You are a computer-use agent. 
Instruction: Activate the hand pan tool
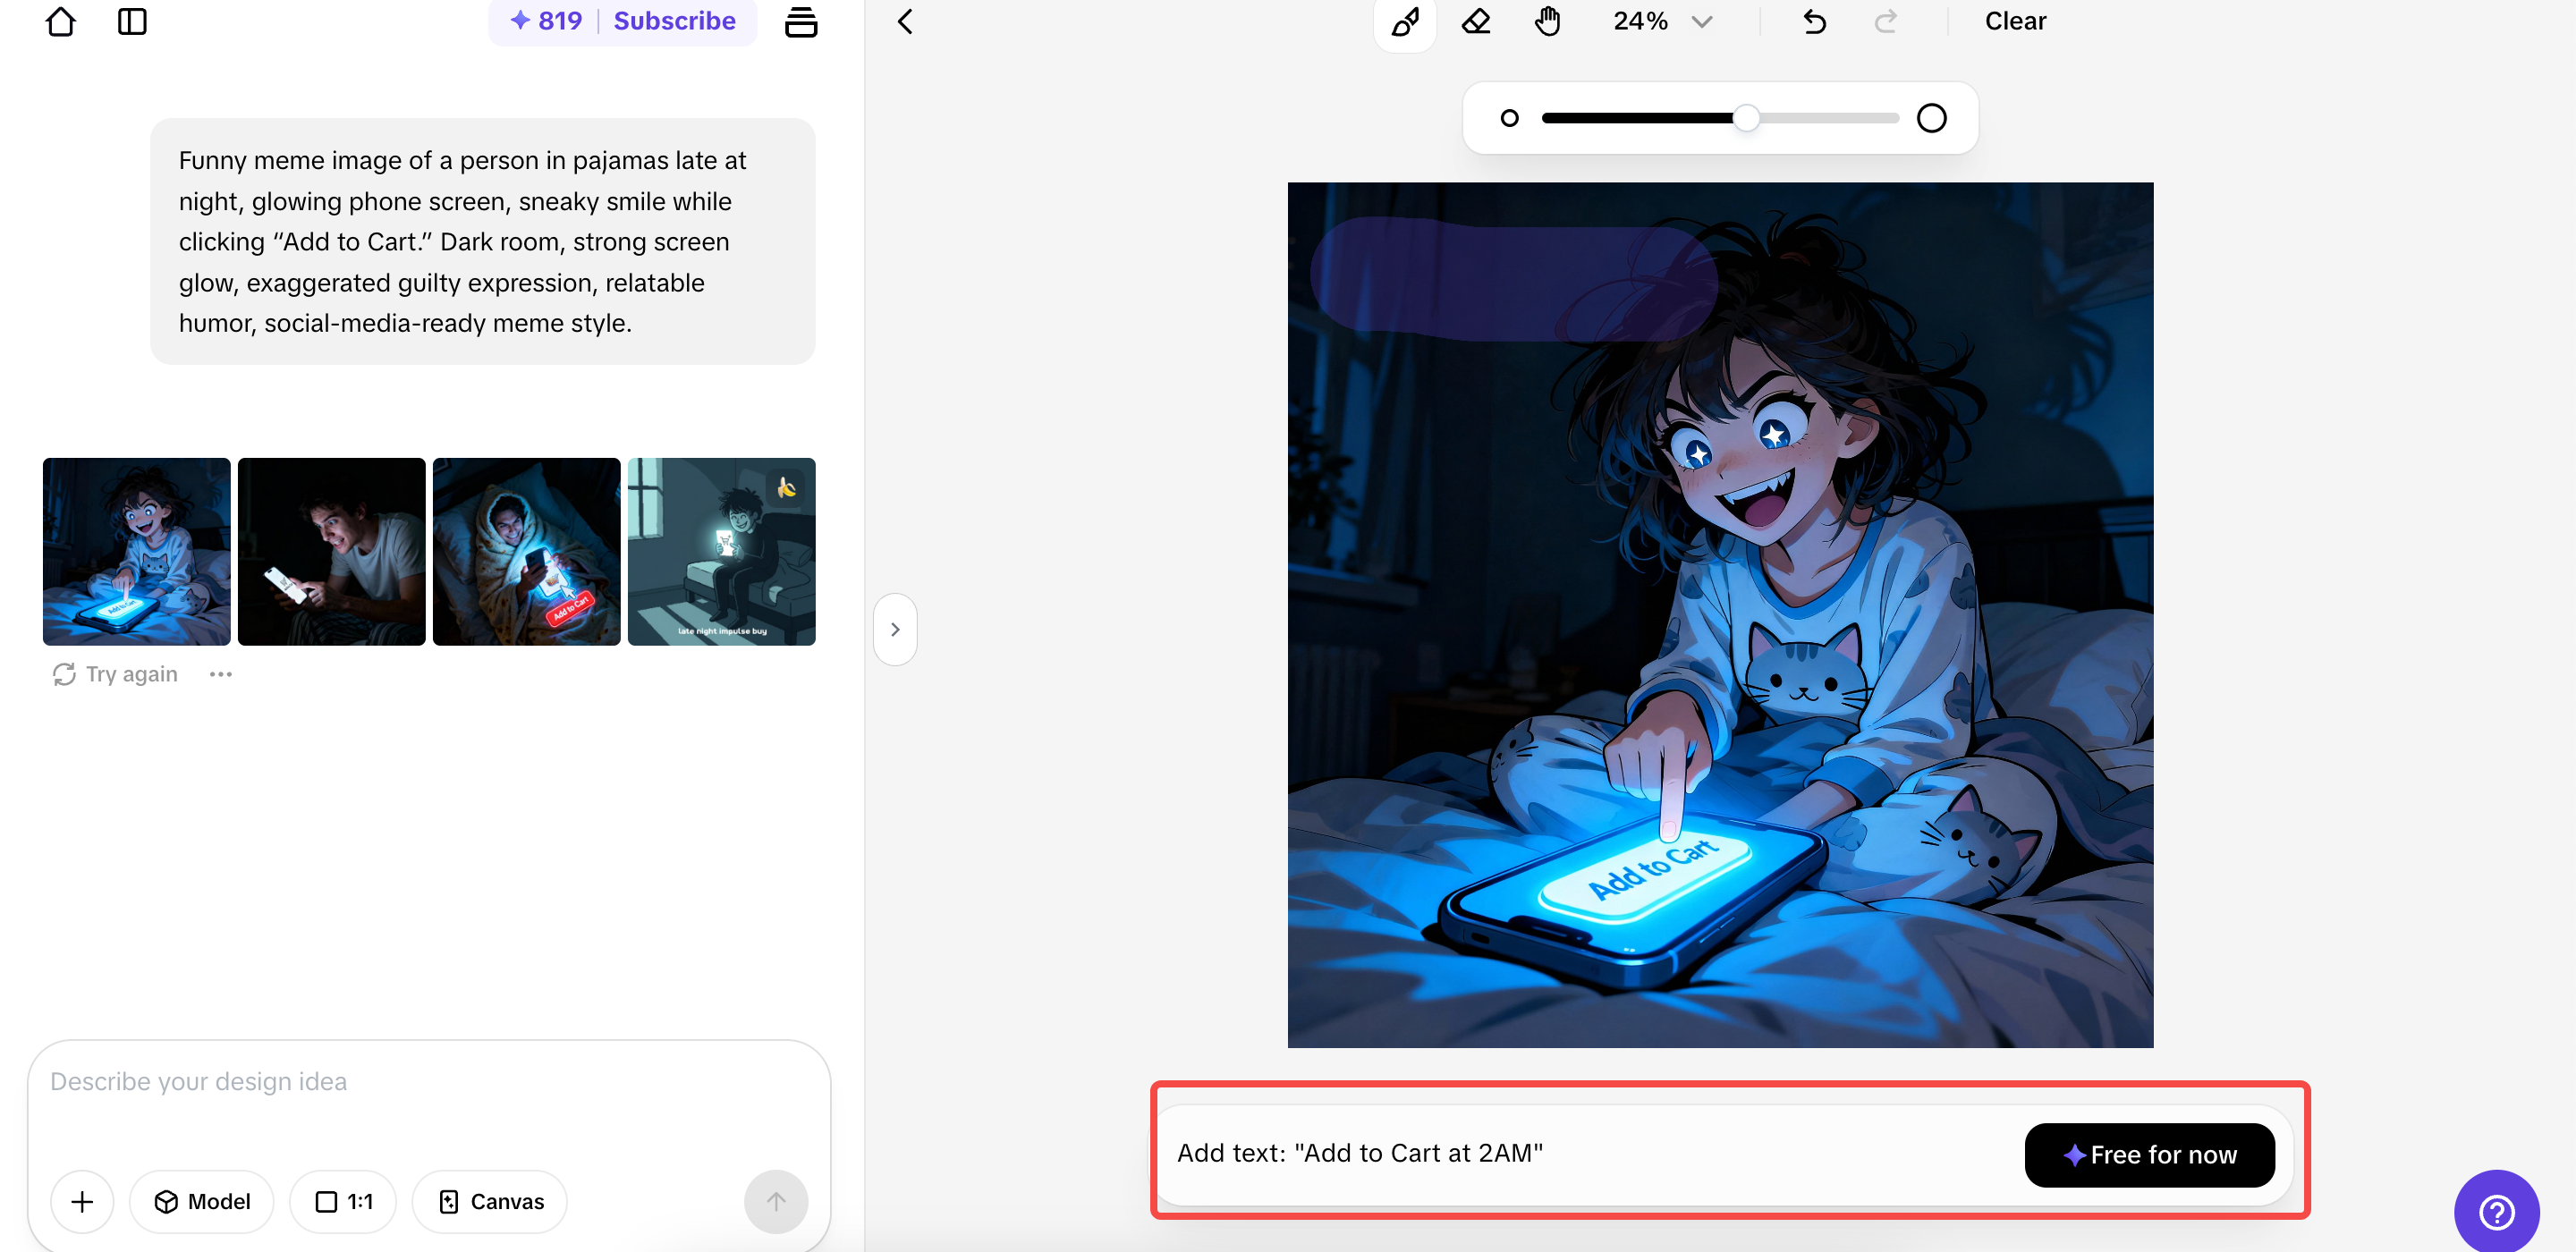pos(1547,21)
